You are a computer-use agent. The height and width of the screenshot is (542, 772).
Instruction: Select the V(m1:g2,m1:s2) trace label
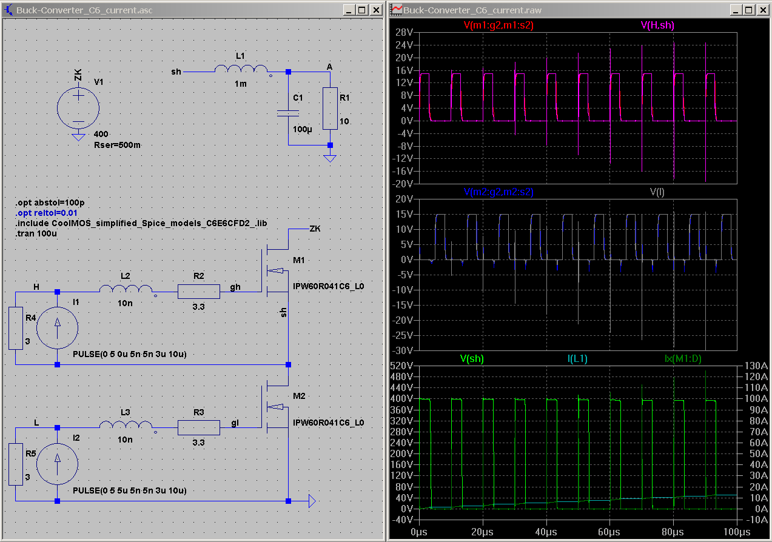(498, 25)
